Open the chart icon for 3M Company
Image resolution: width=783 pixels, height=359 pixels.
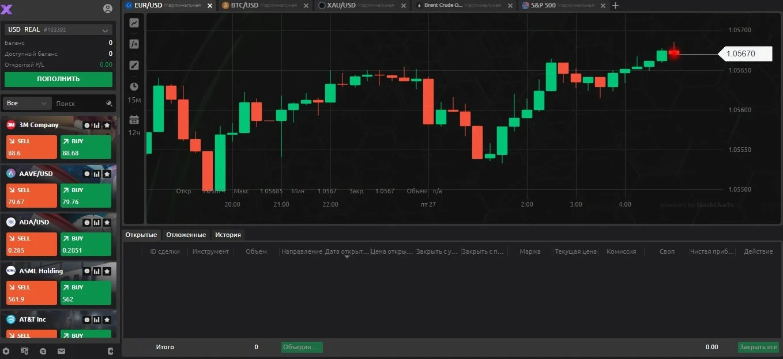(x=97, y=125)
